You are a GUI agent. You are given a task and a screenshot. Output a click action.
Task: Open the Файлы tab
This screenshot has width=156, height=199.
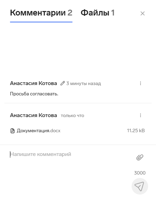[x=98, y=13]
